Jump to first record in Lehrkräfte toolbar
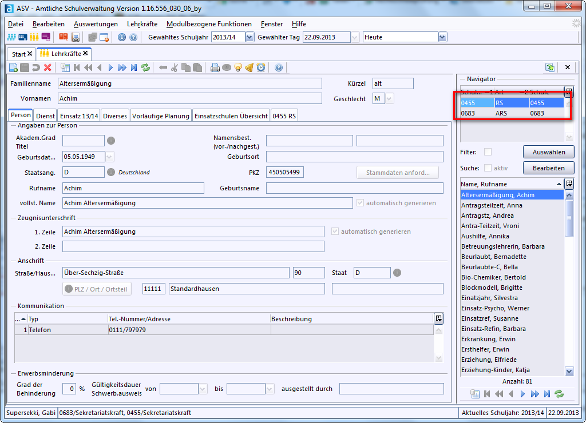The height and width of the screenshot is (423, 586). tap(77, 67)
